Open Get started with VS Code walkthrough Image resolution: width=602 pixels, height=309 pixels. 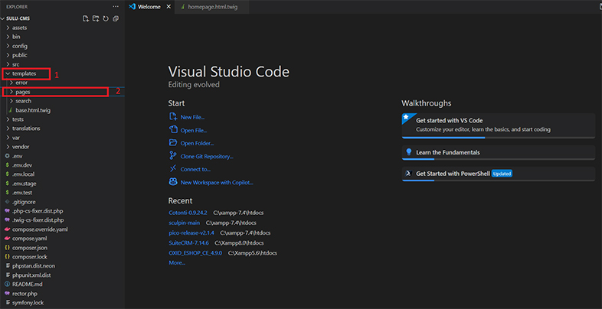pos(499,125)
